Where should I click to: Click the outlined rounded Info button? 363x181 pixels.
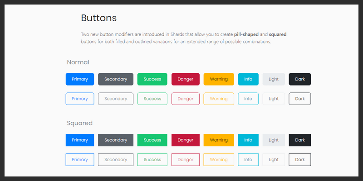[248, 99]
